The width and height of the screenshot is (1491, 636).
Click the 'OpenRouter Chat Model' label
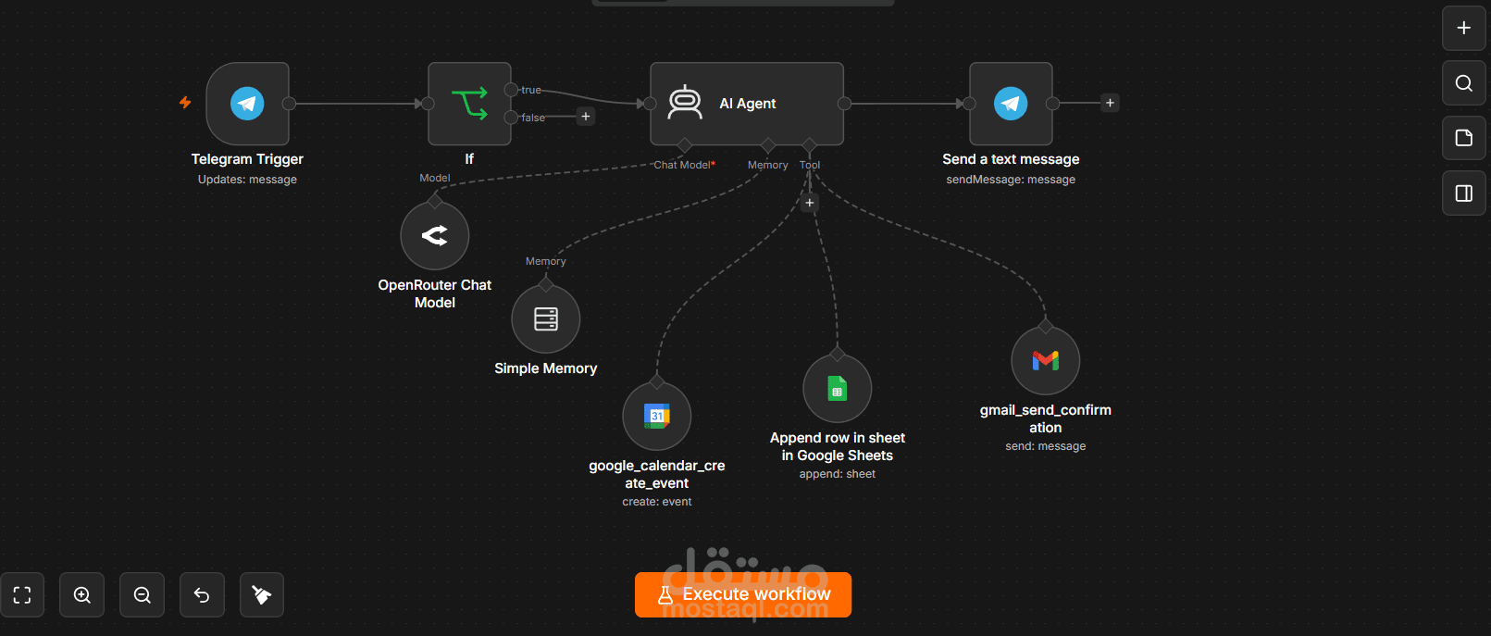coord(435,293)
